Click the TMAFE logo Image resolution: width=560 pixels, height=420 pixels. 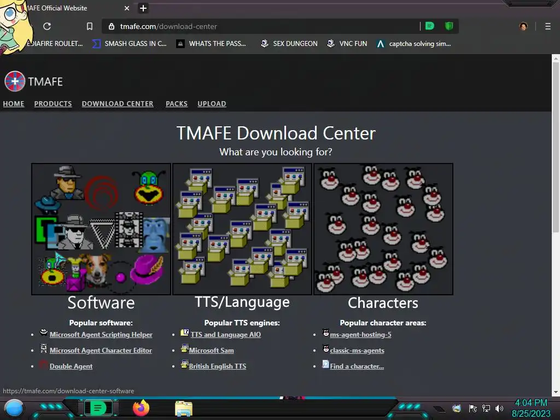point(33,81)
